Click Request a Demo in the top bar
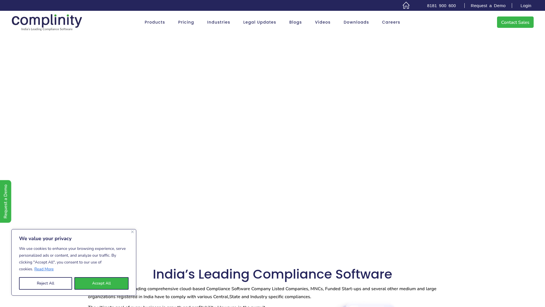 (x=488, y=5)
